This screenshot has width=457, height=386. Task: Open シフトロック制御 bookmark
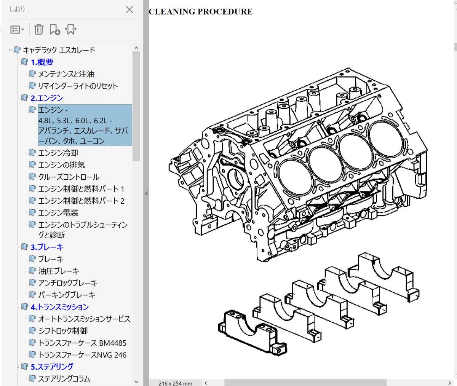(x=63, y=331)
